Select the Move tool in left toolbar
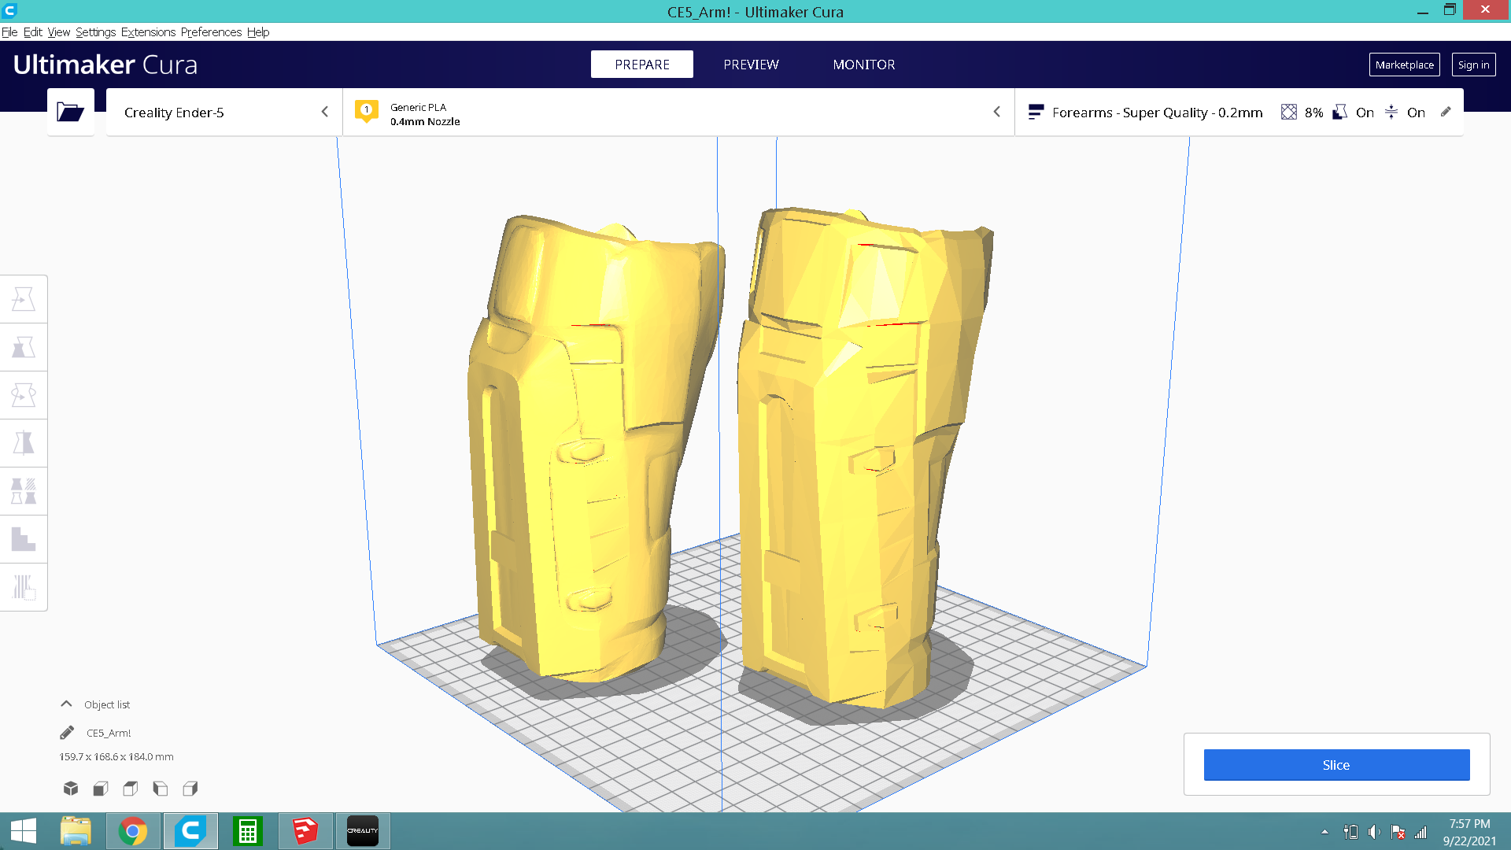Image resolution: width=1511 pixels, height=850 pixels. point(24,299)
